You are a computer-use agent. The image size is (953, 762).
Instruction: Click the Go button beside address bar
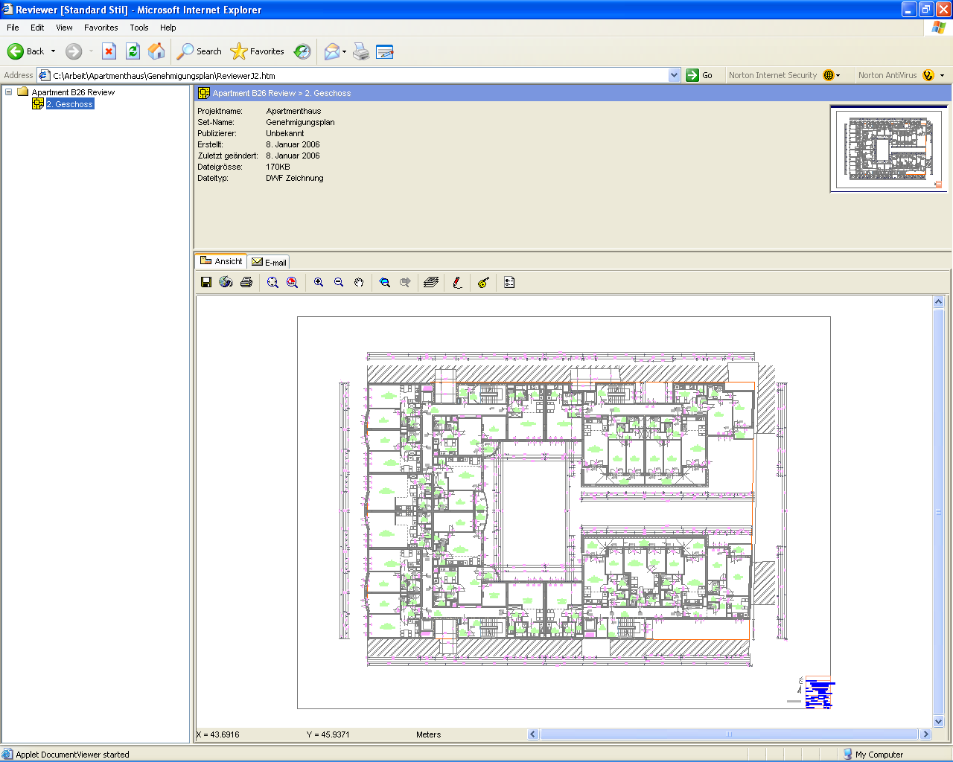click(699, 75)
